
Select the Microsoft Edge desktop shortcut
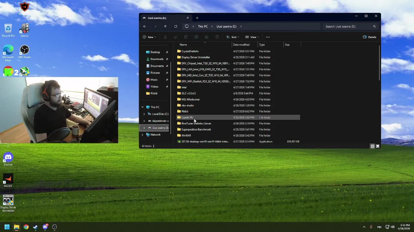(8, 53)
